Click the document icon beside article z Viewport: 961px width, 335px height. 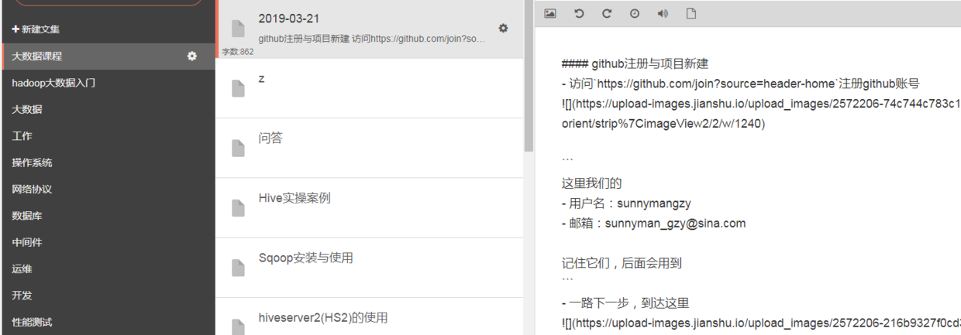(x=239, y=88)
